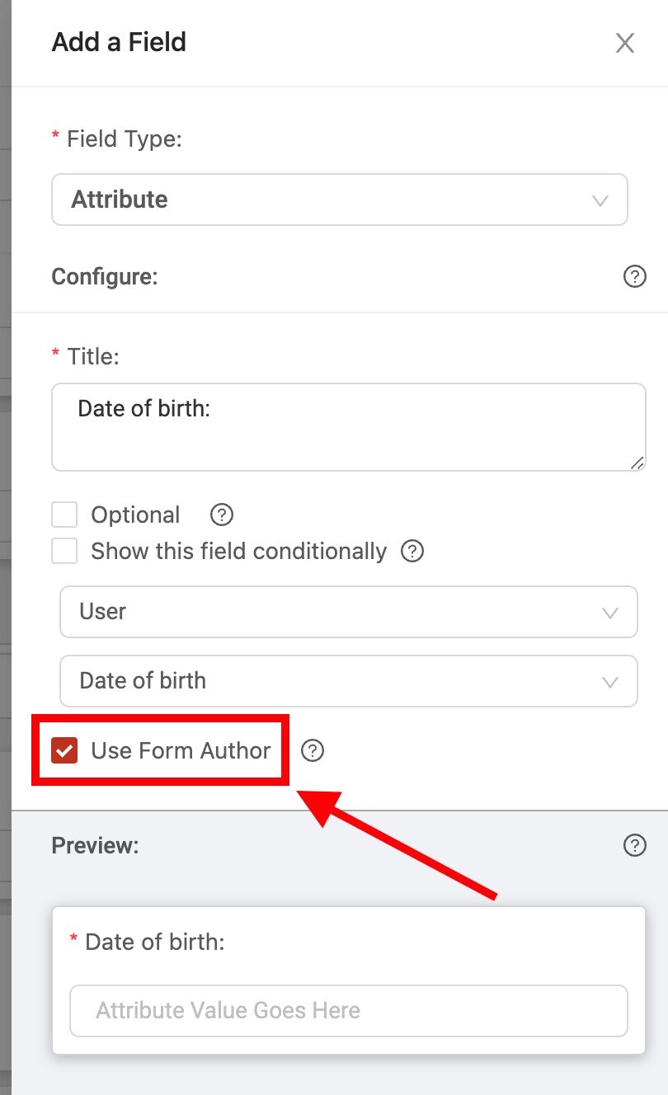The height and width of the screenshot is (1095, 668).
Task: Click the chevron on the User dropdown
Action: [610, 613]
